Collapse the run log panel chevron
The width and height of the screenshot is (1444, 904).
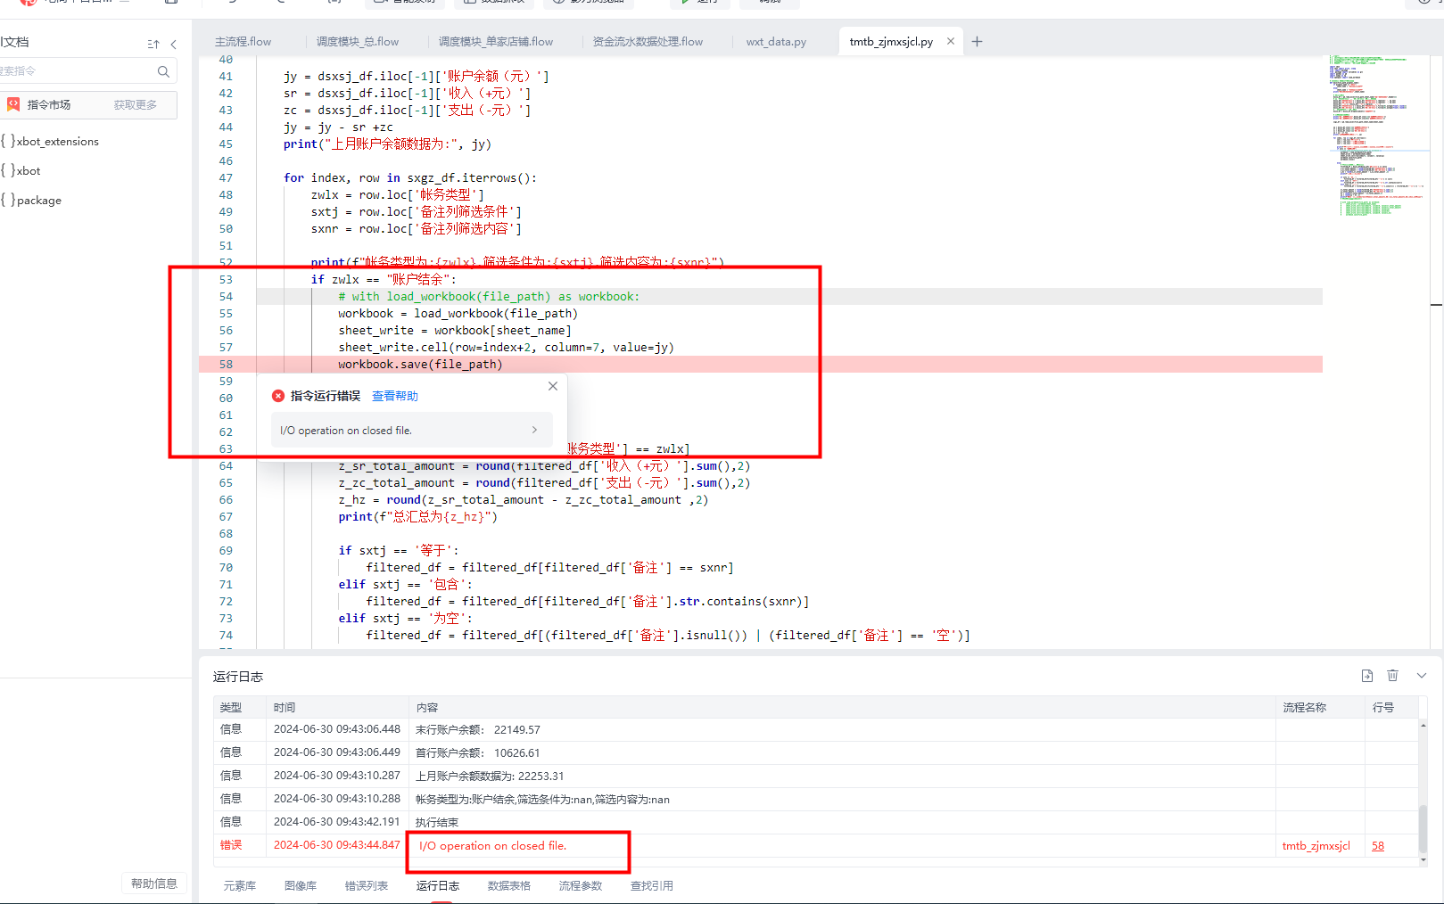1421,676
